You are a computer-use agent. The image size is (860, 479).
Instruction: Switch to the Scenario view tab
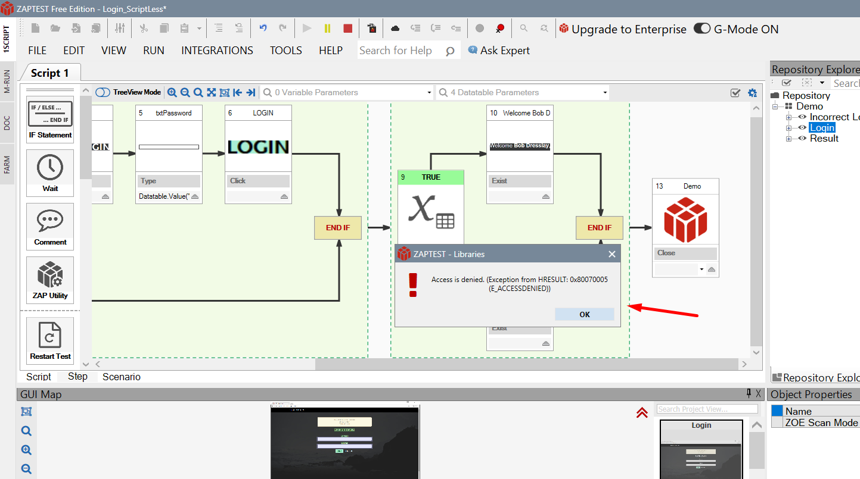(122, 377)
